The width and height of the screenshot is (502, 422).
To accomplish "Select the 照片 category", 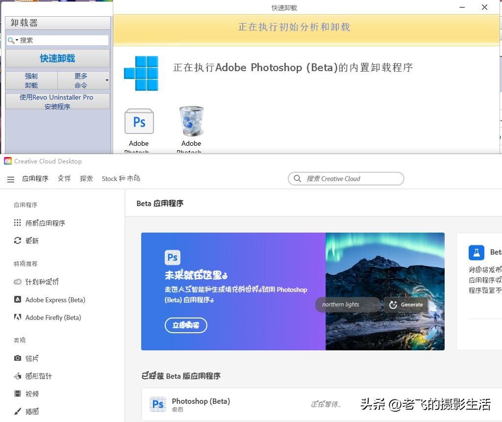I will [x=32, y=358].
